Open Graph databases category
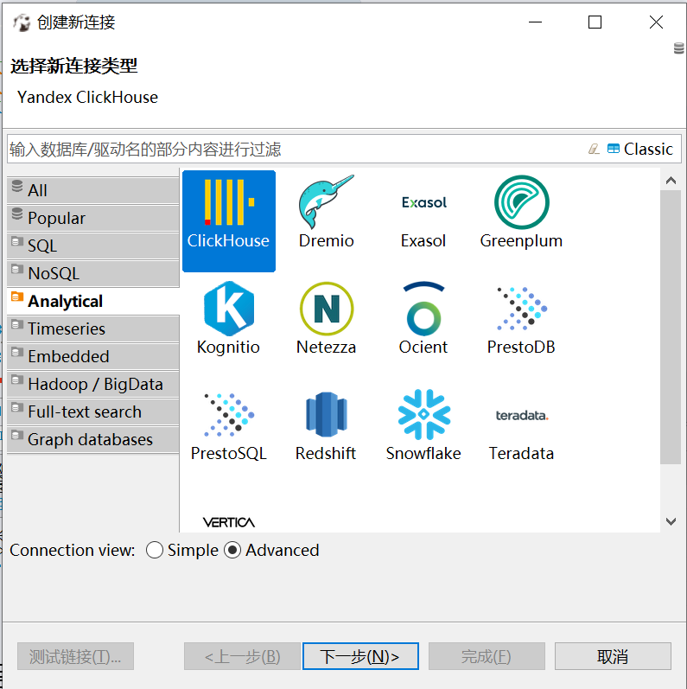 [x=93, y=439]
